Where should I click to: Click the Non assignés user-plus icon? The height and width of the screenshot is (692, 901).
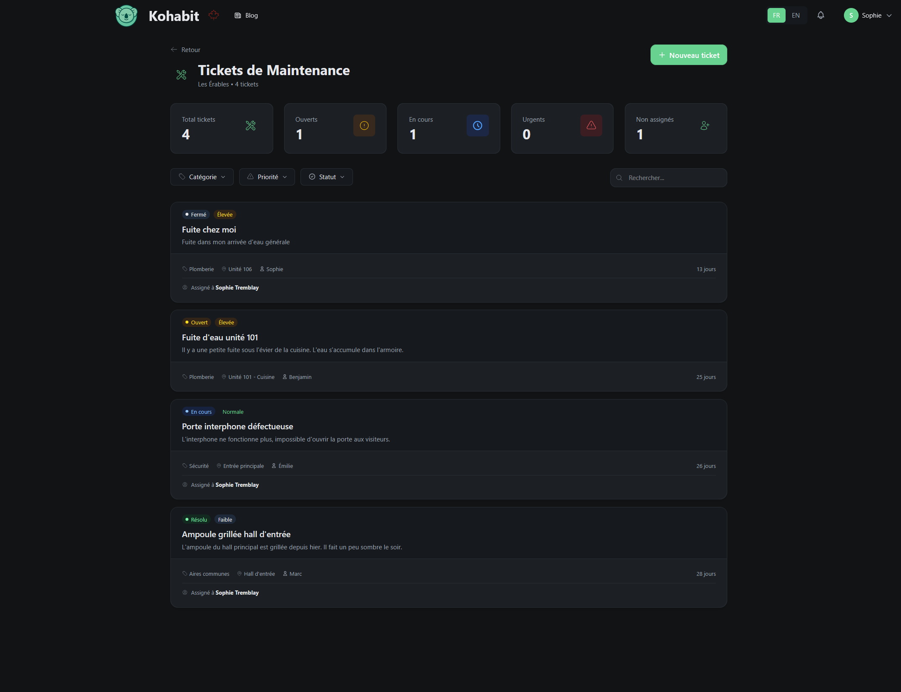[x=705, y=125]
